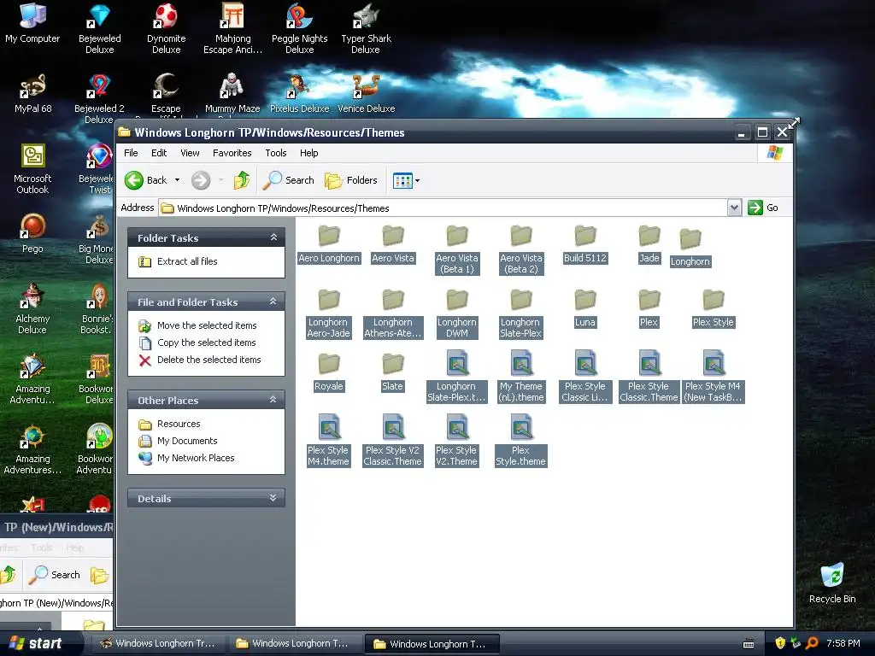The image size is (875, 656).
Task: Select the Longhorn Aero-Jade folder
Action: tap(329, 313)
